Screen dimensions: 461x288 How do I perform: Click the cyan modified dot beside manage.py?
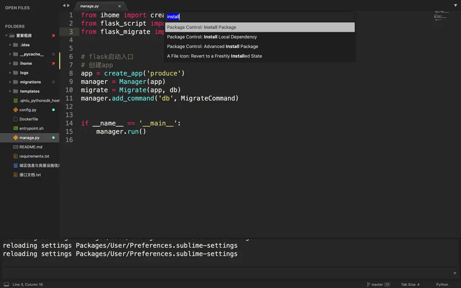click(x=53, y=138)
